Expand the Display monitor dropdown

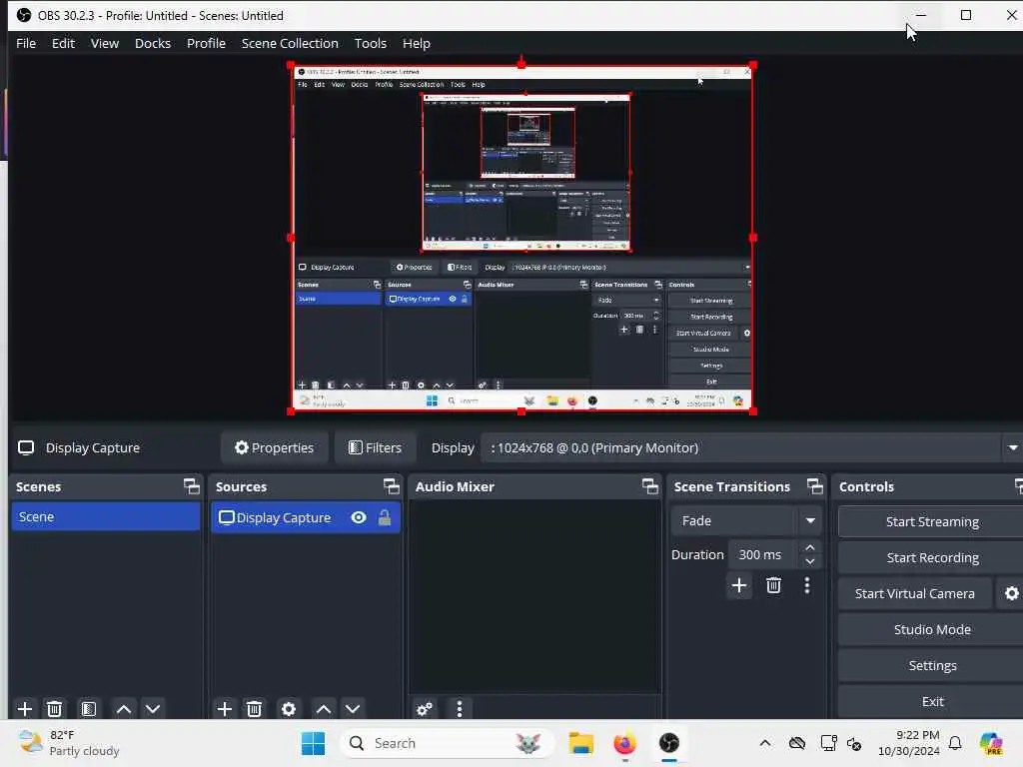1013,448
